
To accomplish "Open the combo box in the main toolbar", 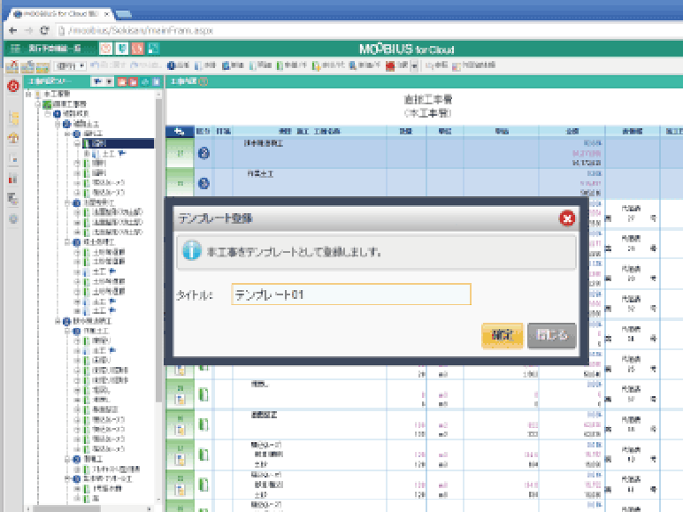I will tap(70, 66).
